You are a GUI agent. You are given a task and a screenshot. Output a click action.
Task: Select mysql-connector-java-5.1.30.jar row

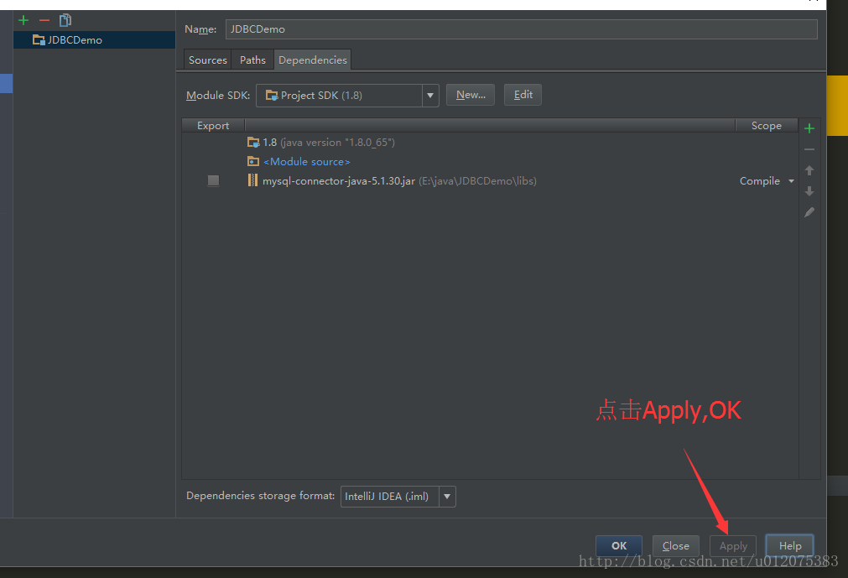click(x=490, y=181)
